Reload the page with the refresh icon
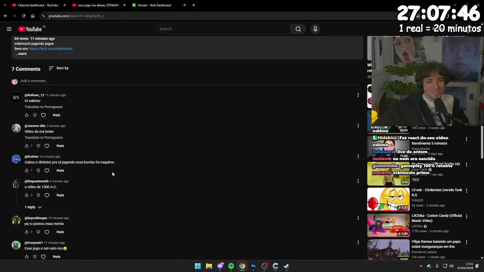The image size is (484, 272). pos(23,16)
